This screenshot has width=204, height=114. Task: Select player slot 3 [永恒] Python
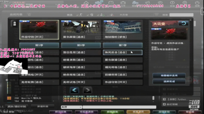point(181,99)
